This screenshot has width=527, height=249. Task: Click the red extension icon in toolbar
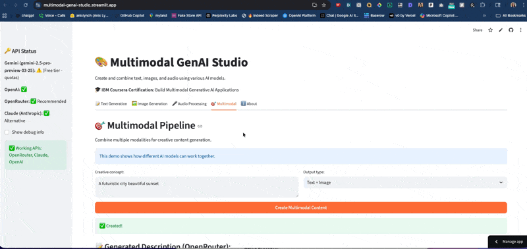tap(338, 5)
